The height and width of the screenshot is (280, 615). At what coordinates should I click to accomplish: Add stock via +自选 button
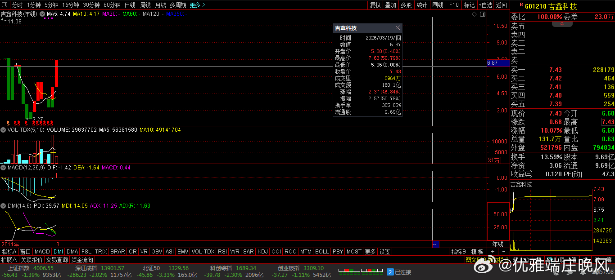[x=486, y=5]
